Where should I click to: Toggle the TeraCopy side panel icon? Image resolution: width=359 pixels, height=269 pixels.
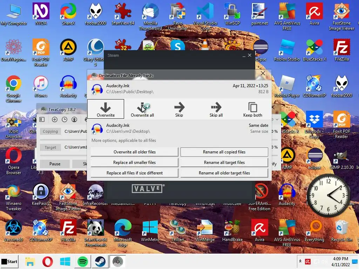click(x=42, y=119)
